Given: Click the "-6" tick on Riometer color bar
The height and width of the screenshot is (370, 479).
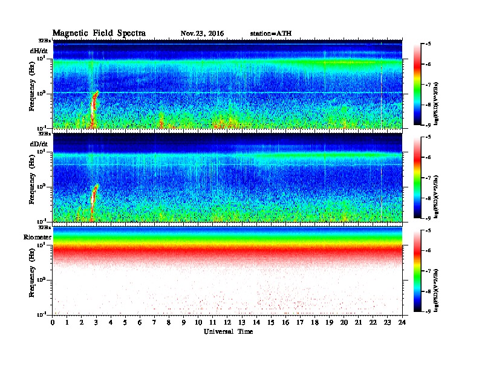Looking at the screenshot, I should click(428, 251).
